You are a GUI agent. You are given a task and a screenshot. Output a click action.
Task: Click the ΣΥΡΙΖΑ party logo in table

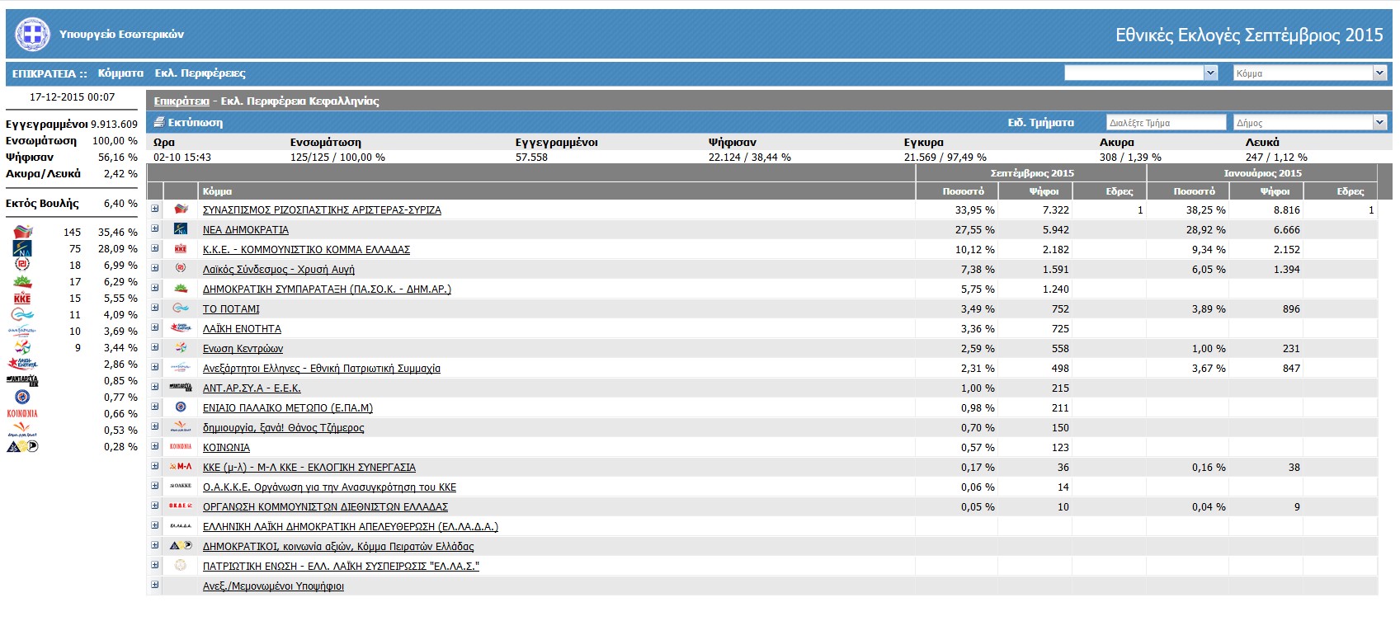181,209
